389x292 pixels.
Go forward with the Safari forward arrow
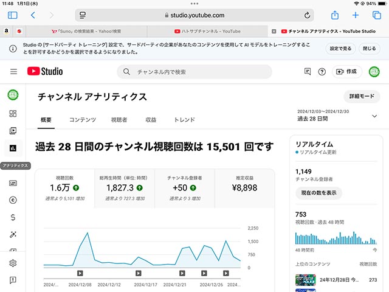(51, 15)
